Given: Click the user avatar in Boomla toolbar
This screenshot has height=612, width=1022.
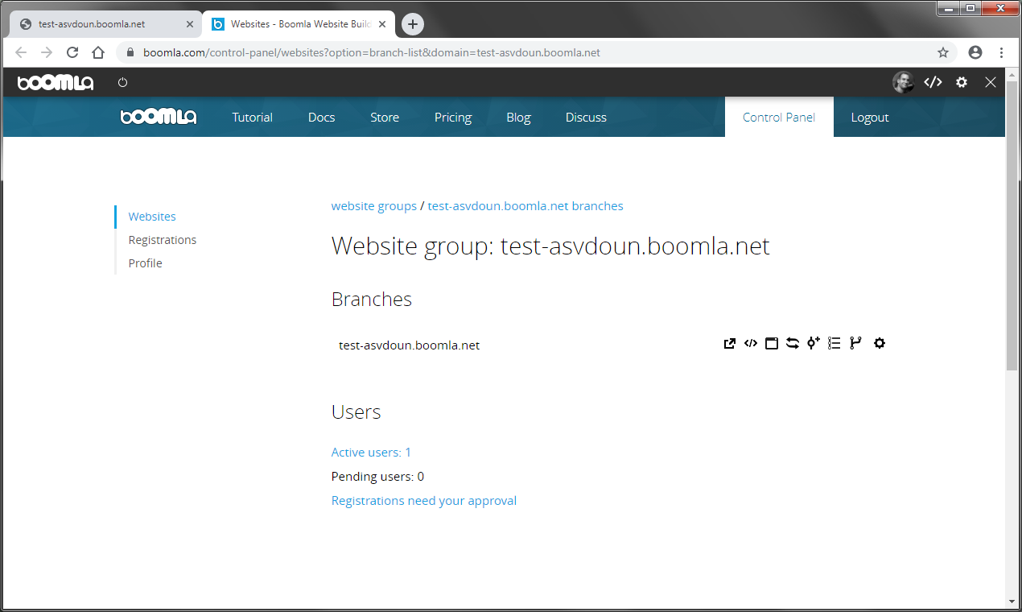Looking at the screenshot, I should tap(903, 82).
